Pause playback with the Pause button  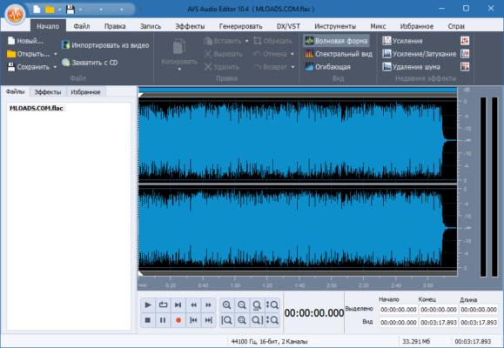click(x=163, y=320)
